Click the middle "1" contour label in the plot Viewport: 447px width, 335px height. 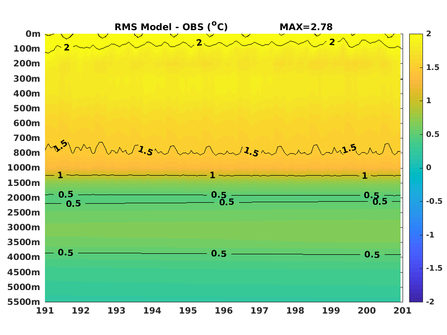coord(213,175)
